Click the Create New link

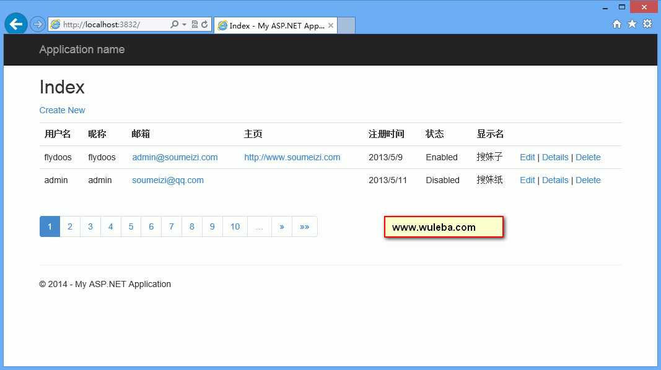point(62,110)
